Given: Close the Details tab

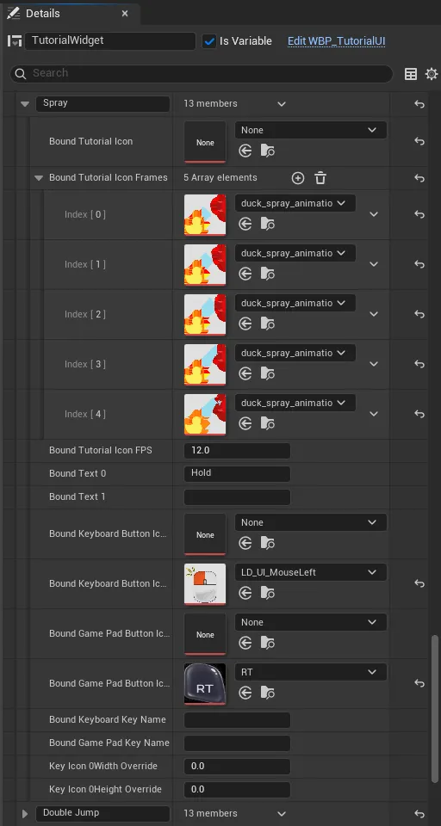Looking at the screenshot, I should (x=125, y=14).
